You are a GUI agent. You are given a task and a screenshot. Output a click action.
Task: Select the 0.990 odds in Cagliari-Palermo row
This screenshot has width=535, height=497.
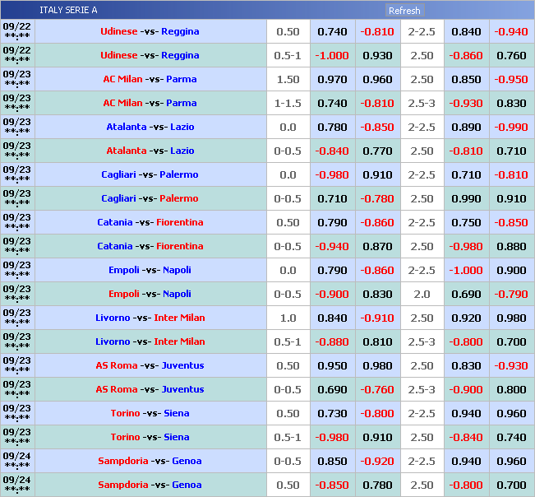[x=466, y=199]
